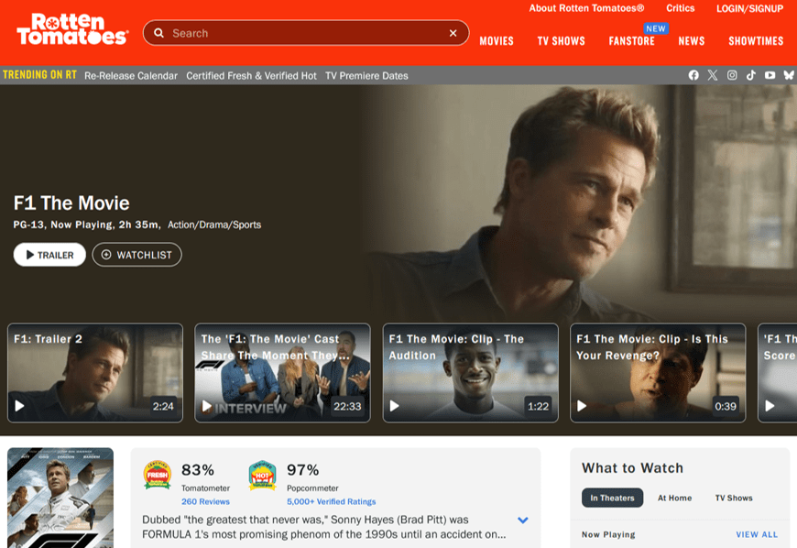Open the YouTube icon in header bar
This screenshot has height=548, width=797.
pyautogui.click(x=770, y=75)
